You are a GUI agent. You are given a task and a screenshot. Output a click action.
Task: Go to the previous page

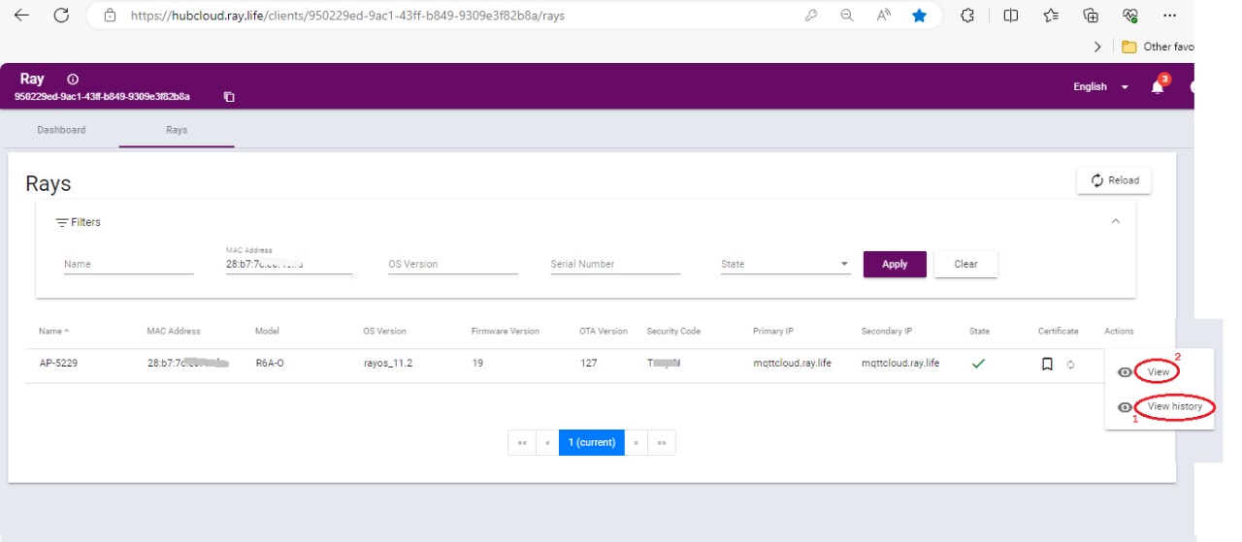point(547,443)
